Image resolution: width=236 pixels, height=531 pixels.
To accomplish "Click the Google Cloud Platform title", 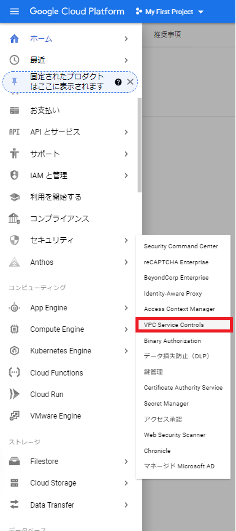I will [77, 12].
